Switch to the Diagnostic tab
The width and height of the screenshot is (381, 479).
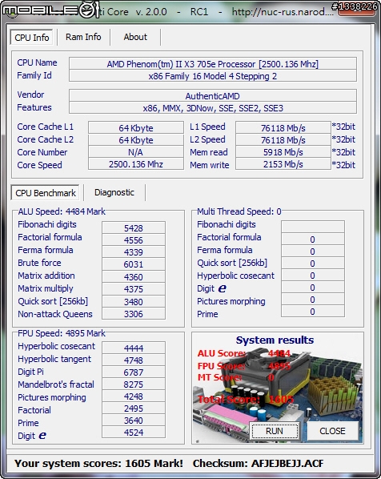[114, 192]
